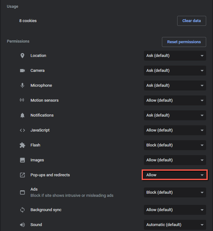Click the Clear data button
Viewport: 213px width, 231px height.
[192, 21]
